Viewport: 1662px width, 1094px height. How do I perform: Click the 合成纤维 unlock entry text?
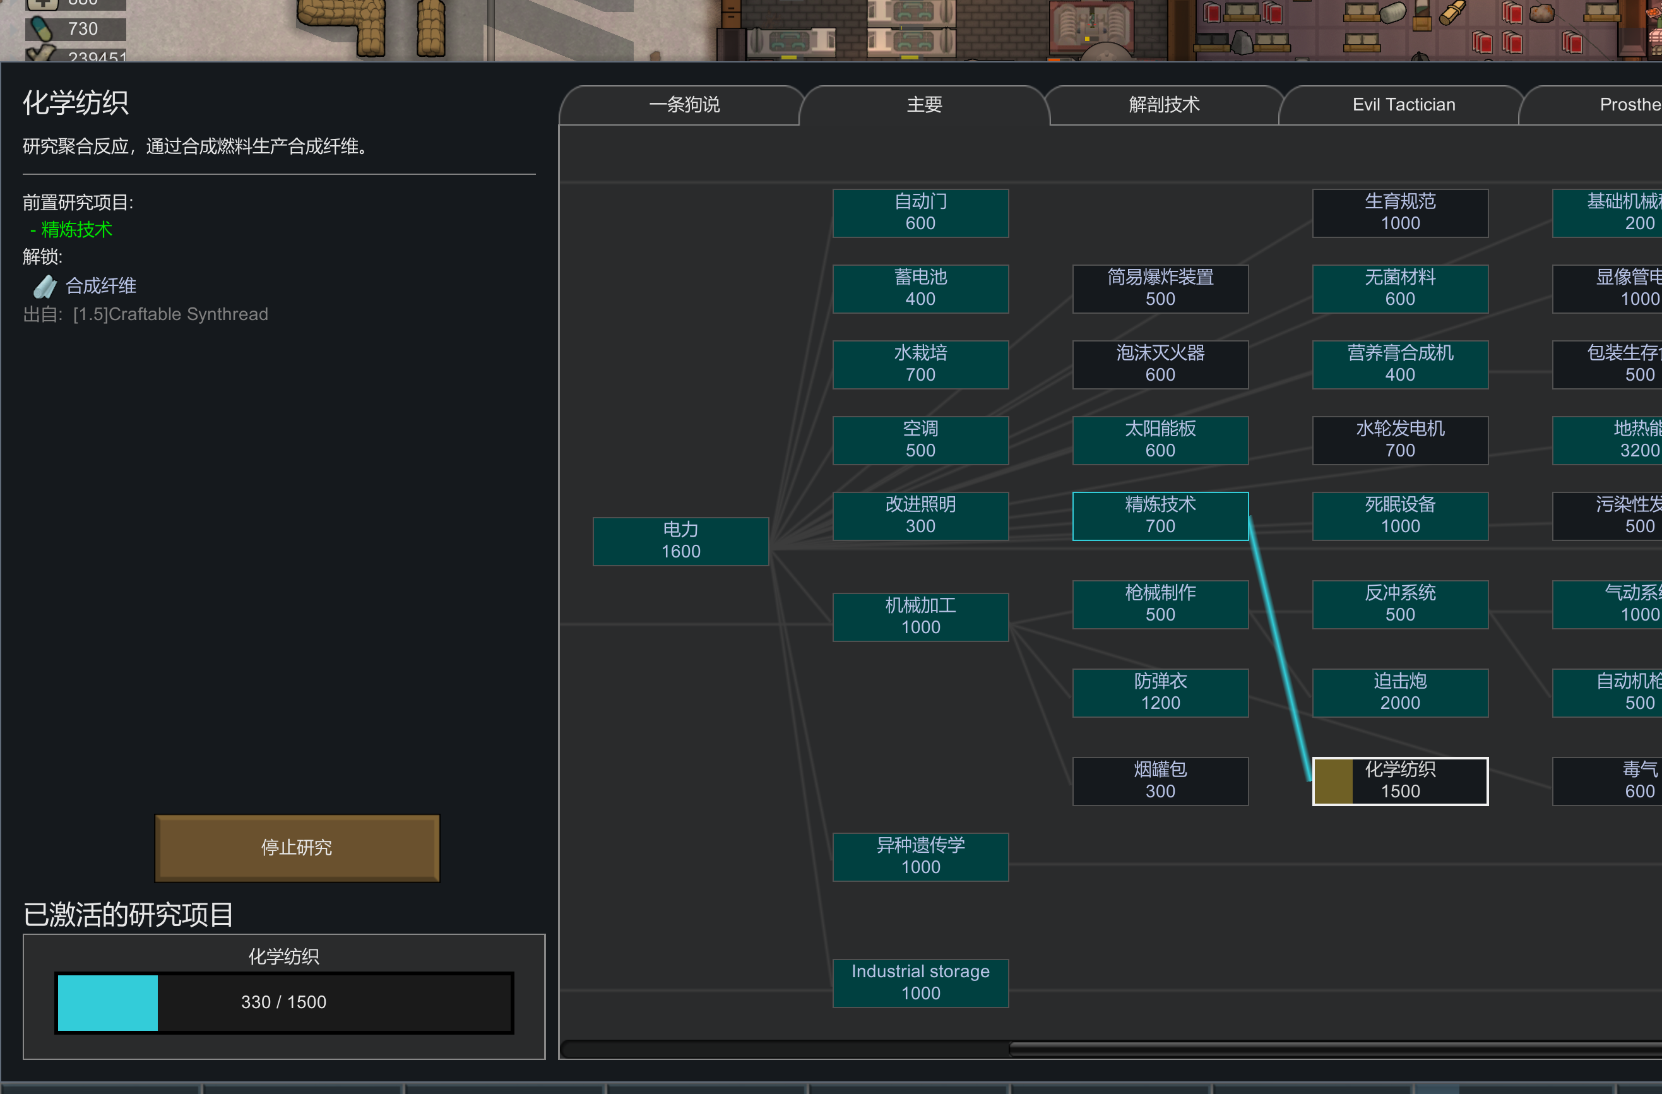pyautogui.click(x=101, y=286)
